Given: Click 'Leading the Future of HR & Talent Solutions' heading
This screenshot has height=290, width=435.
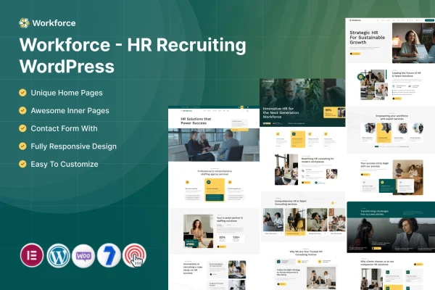Looking at the screenshot, I should pos(407,74).
